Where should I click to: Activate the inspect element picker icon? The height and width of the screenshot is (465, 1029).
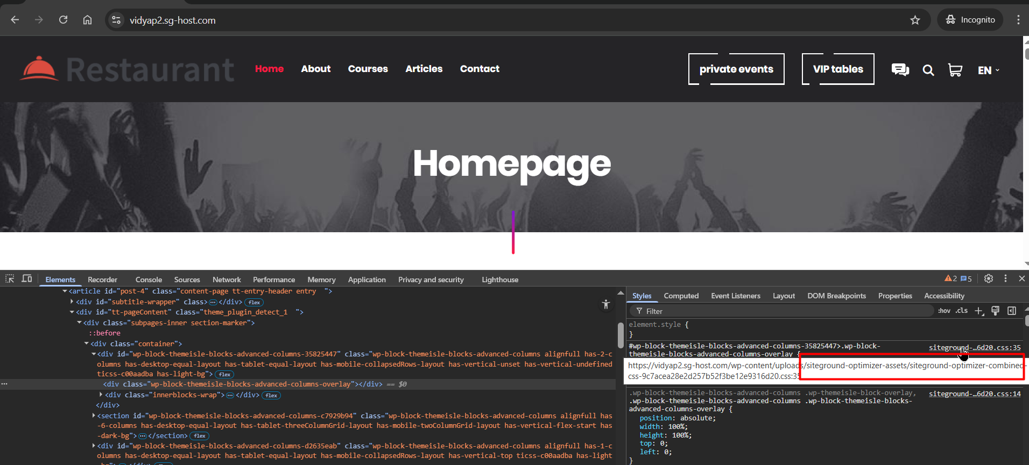pyautogui.click(x=10, y=278)
